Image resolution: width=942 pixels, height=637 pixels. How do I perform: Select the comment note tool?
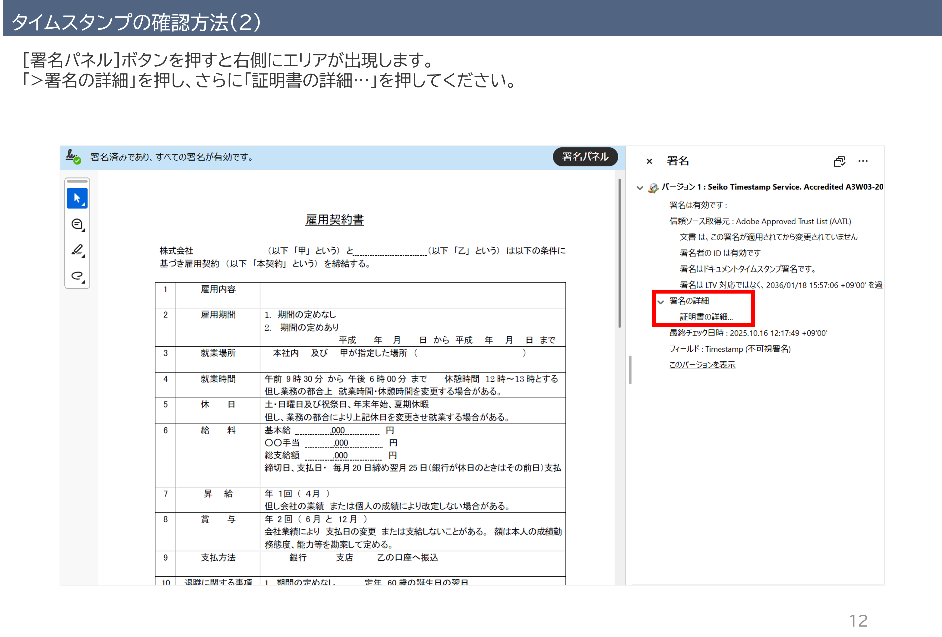point(77,224)
